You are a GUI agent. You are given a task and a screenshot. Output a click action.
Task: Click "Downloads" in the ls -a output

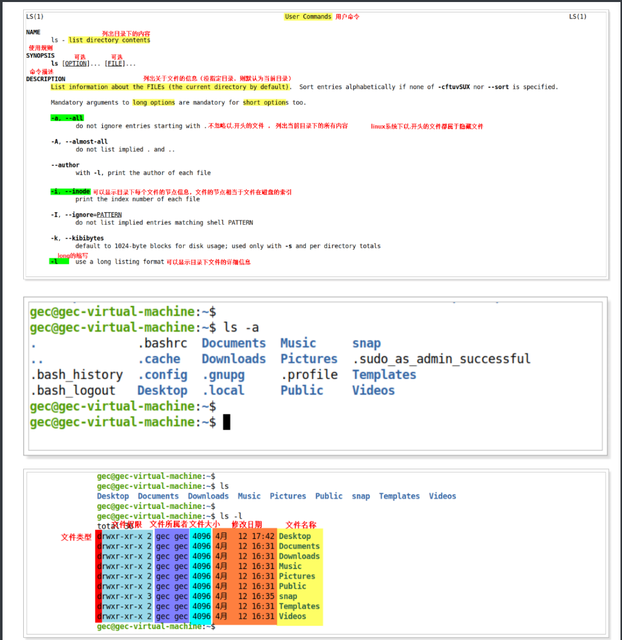click(234, 359)
